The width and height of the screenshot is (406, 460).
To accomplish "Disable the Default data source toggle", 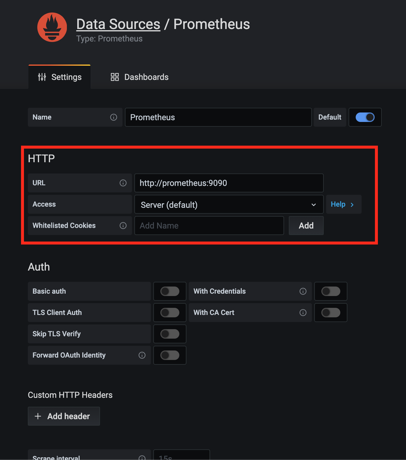I will [365, 117].
